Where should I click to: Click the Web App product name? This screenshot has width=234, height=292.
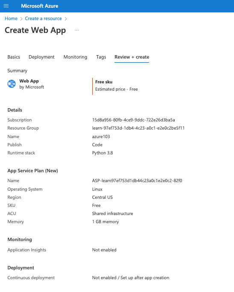pos(29,81)
